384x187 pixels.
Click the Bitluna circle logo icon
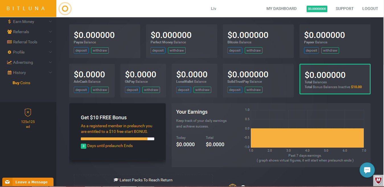point(65,8)
